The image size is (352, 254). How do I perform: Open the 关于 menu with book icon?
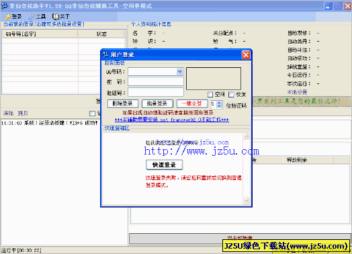[x=61, y=16]
